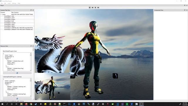Float the Component View panel
188x106 pixels.
pyautogui.click(x=185, y=10)
